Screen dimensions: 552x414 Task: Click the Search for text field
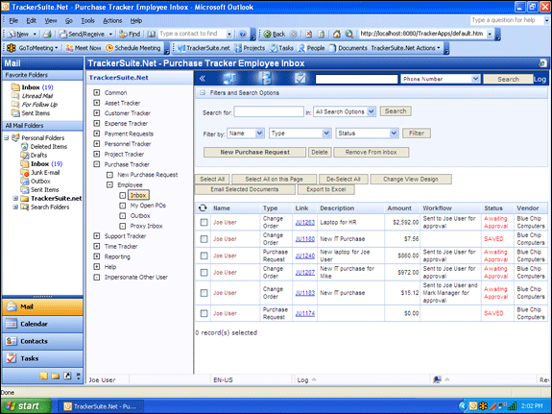[269, 111]
